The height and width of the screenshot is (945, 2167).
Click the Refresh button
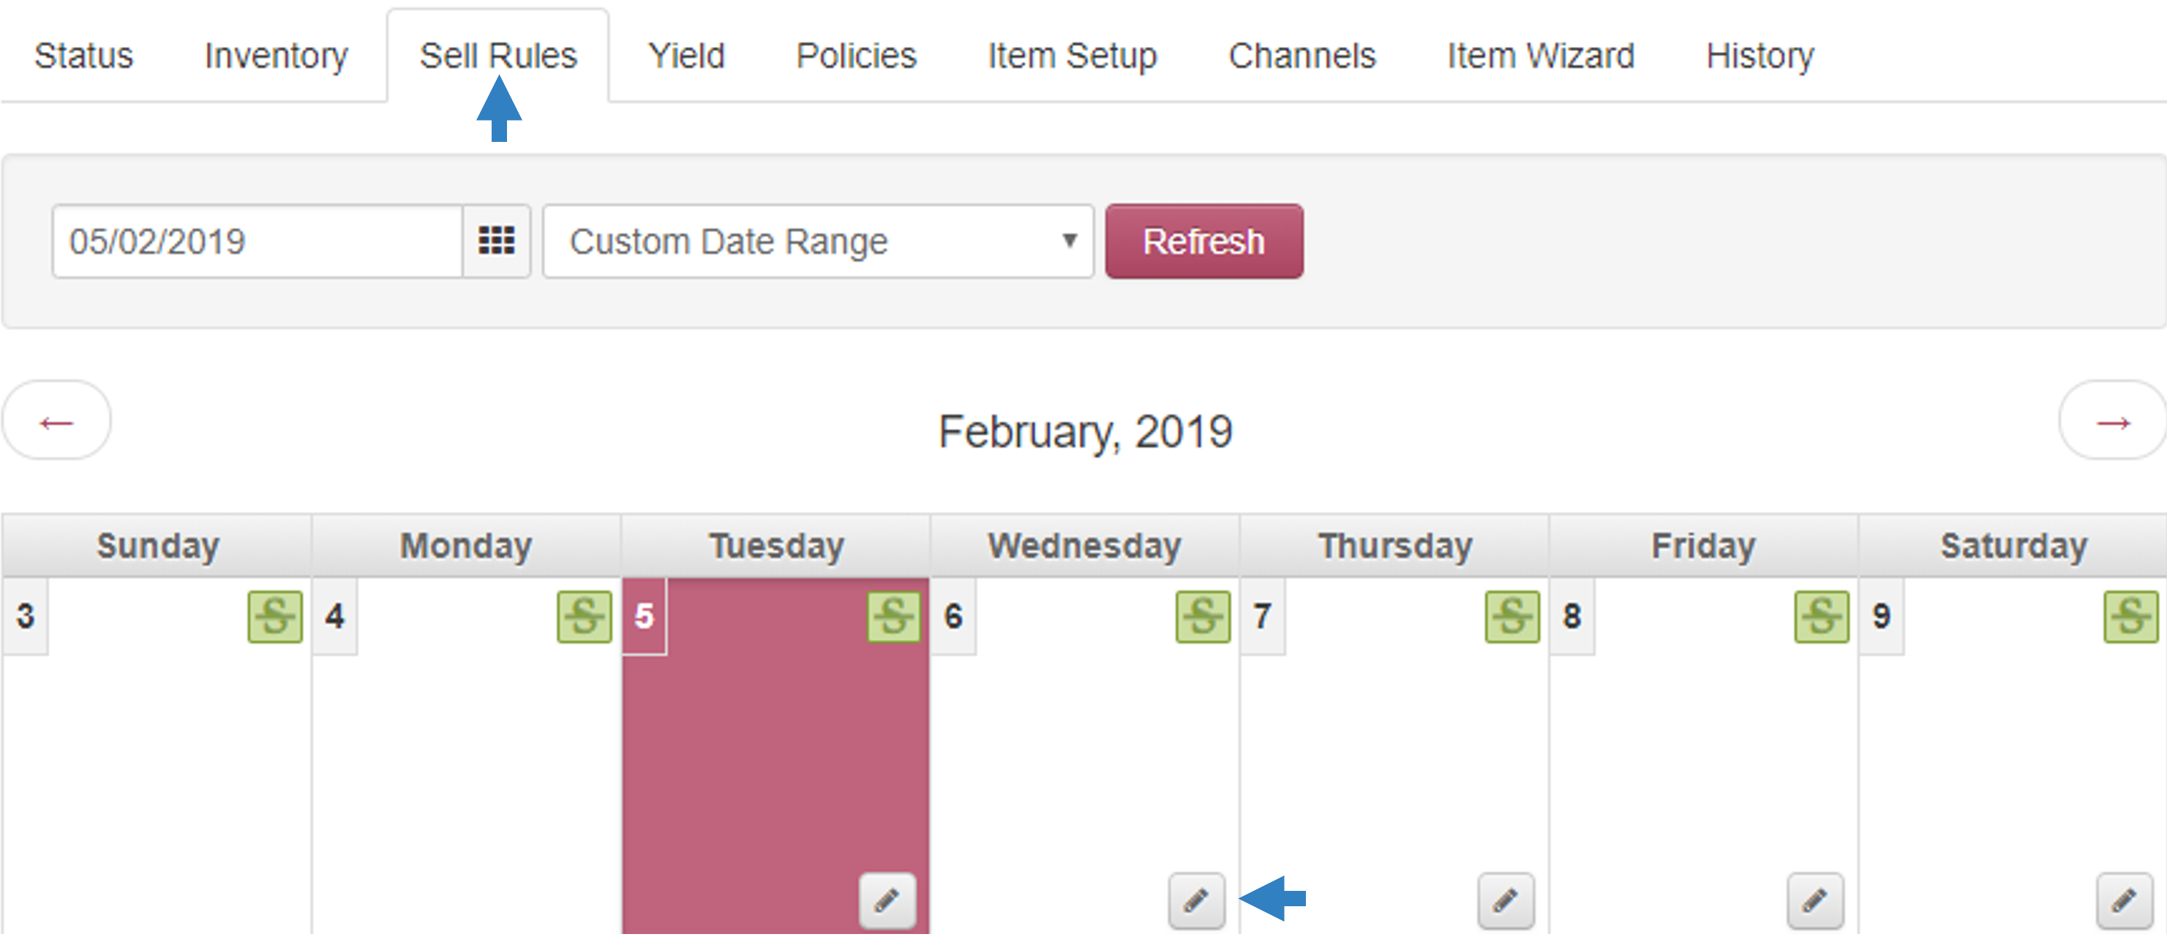point(1203,241)
